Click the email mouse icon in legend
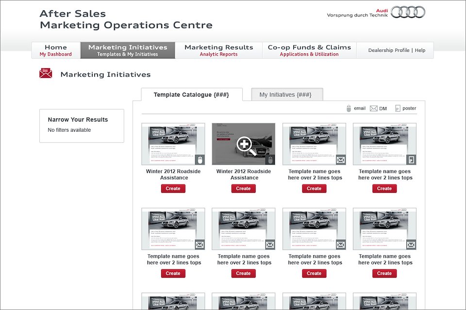The image size is (466, 310). (349, 108)
